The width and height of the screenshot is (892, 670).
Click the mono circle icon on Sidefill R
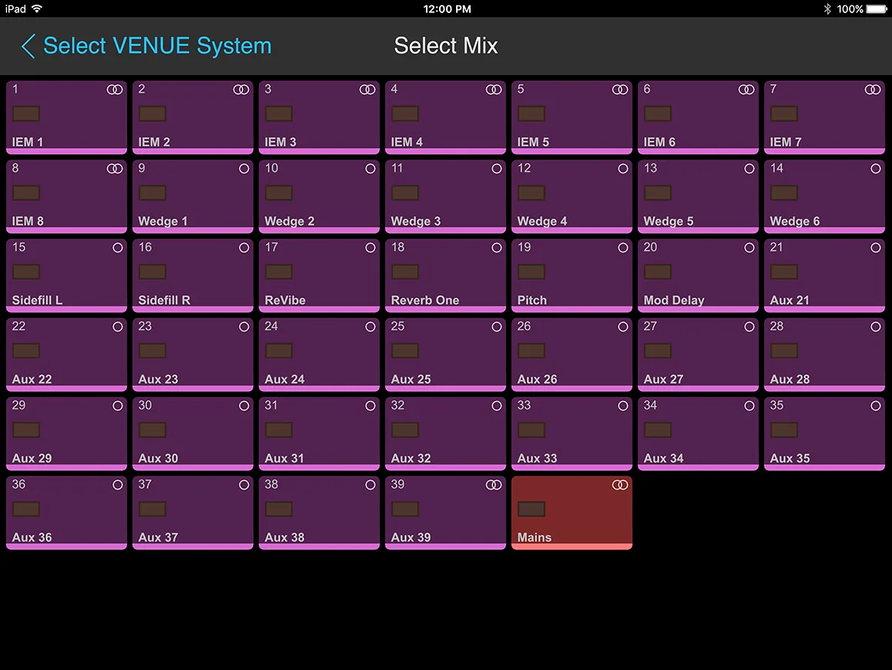[x=244, y=247]
